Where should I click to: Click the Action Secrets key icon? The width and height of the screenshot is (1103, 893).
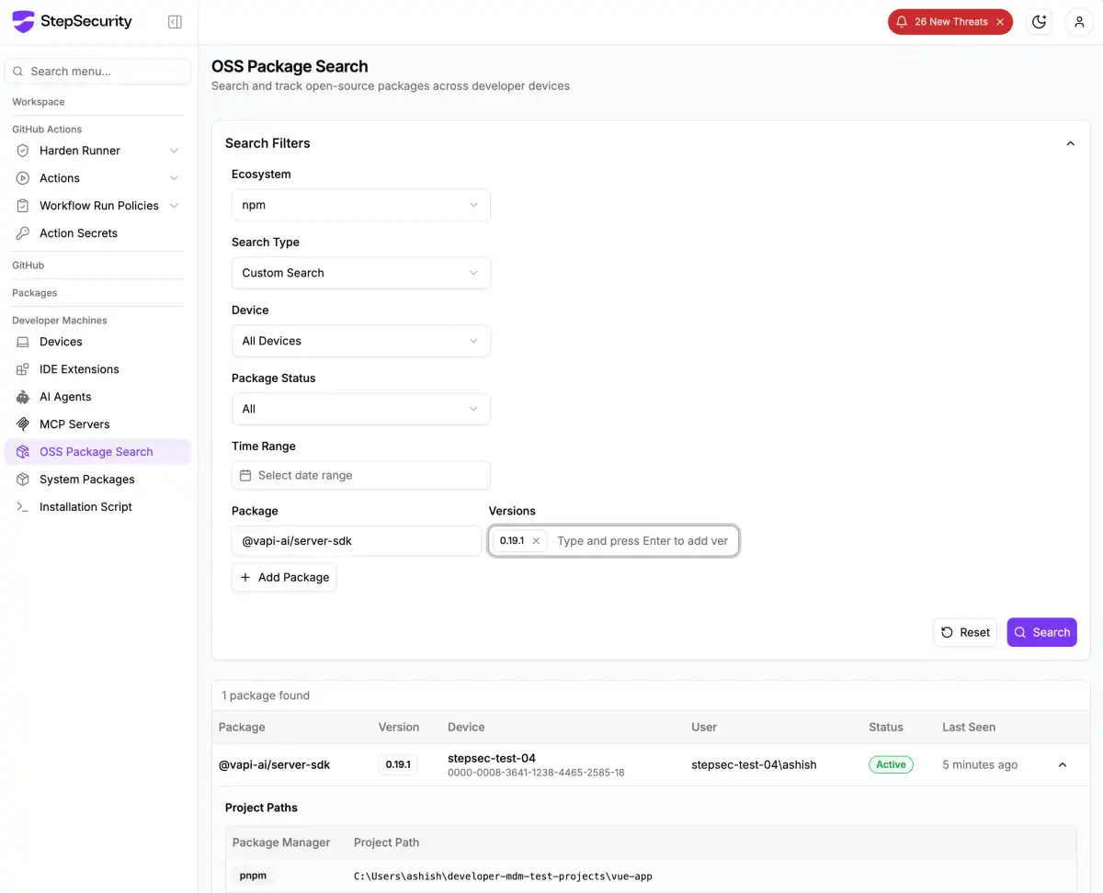point(23,233)
